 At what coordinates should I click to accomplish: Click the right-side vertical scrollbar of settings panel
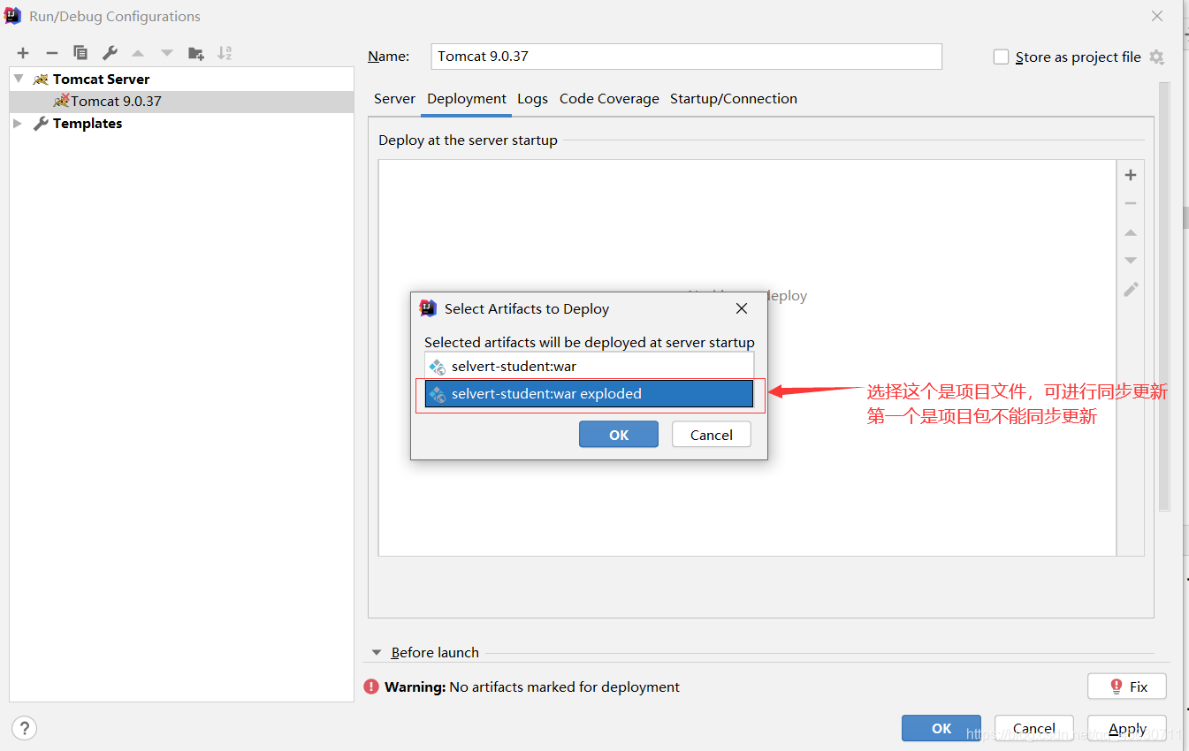tap(1164, 296)
